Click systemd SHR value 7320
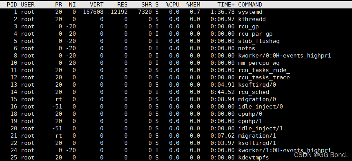This screenshot has width=352, height=161. click(145, 12)
